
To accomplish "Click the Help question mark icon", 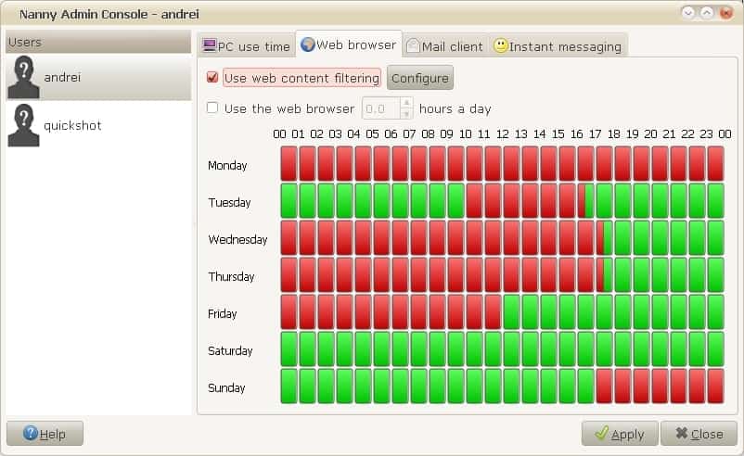I will point(30,433).
